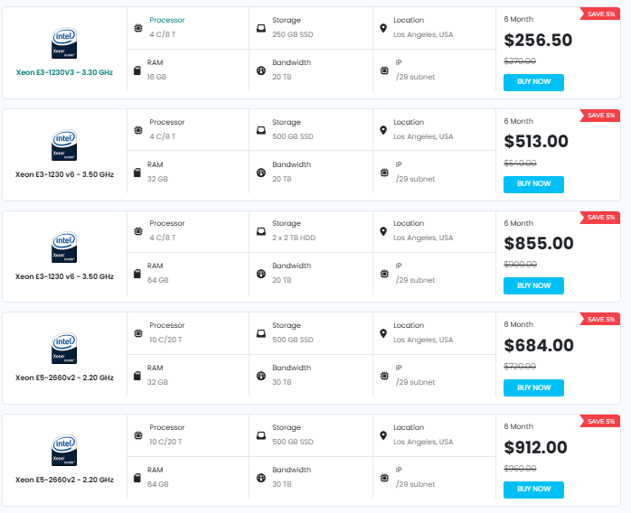Click the RAM memory icon in the 16 GB plan

pyautogui.click(x=137, y=70)
